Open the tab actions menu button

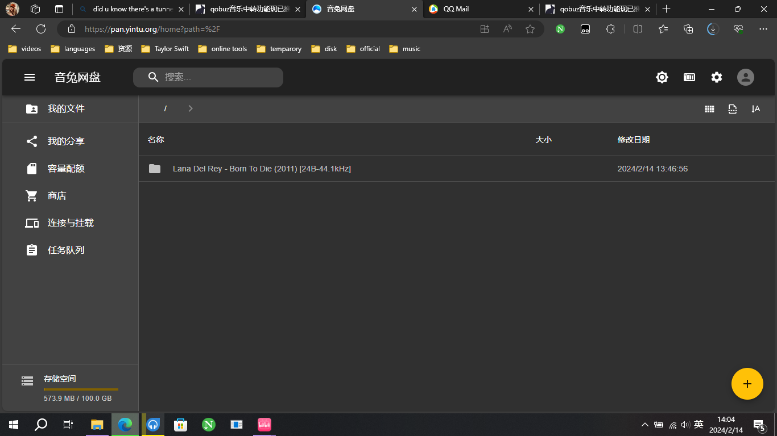coord(59,9)
